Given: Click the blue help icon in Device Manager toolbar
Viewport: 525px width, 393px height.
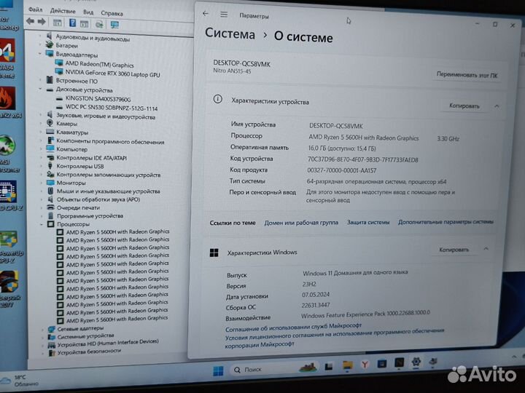Looking at the screenshot, I should coord(72,23).
